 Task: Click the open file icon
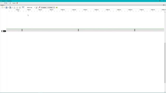click(6, 7)
